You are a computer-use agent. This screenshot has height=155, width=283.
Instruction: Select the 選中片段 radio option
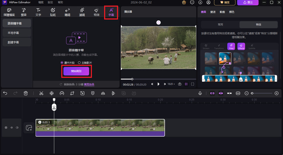62,62
